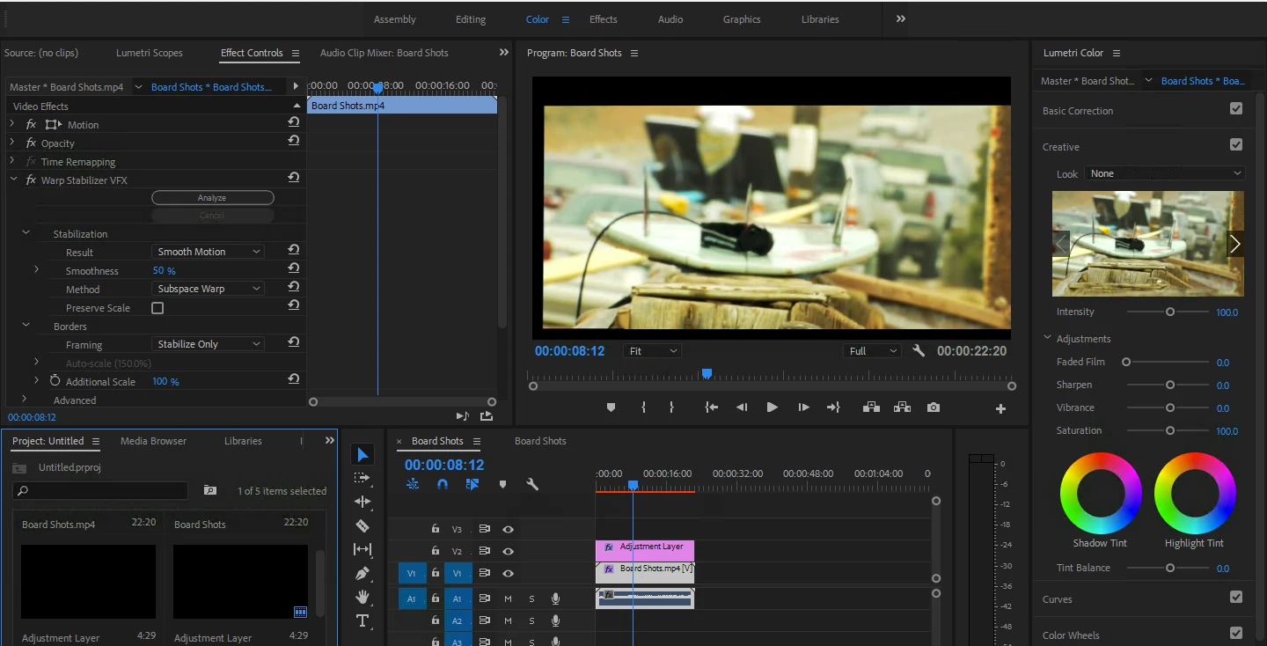
Task: Expand the Advanced section in Warp Stabilizer
Action: (25, 400)
